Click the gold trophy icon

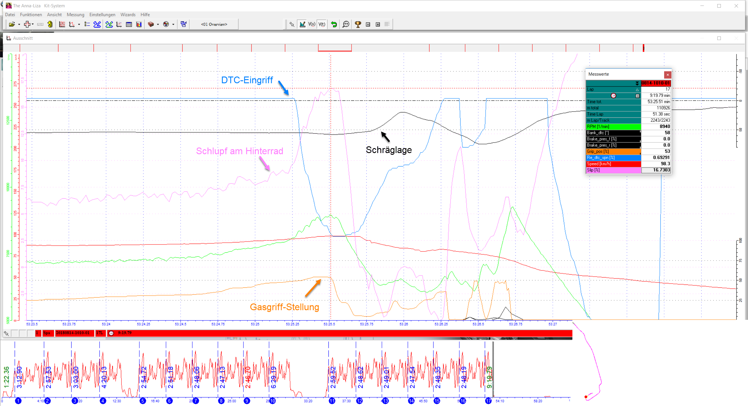[x=358, y=24]
